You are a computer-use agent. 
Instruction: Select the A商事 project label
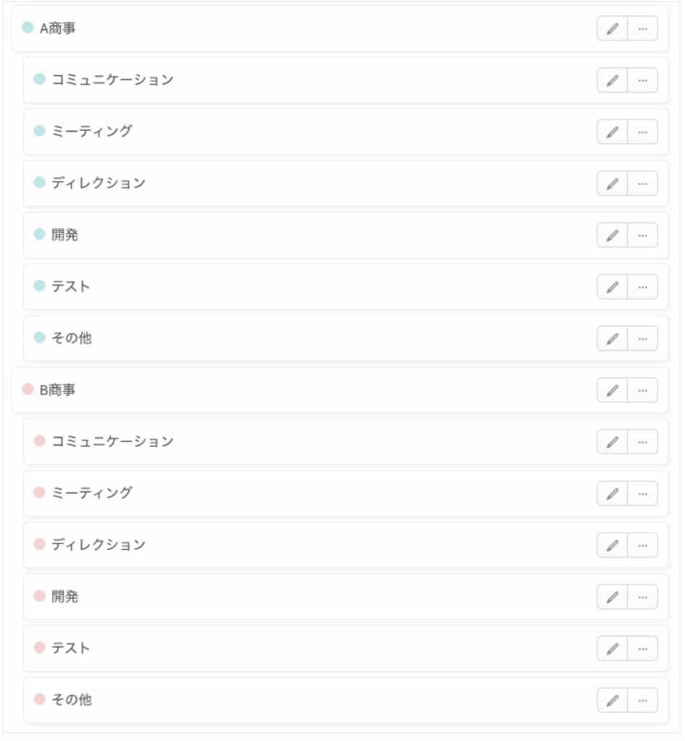click(x=58, y=28)
